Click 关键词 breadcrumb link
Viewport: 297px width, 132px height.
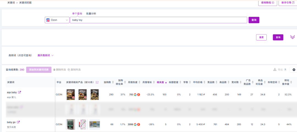(11, 3)
